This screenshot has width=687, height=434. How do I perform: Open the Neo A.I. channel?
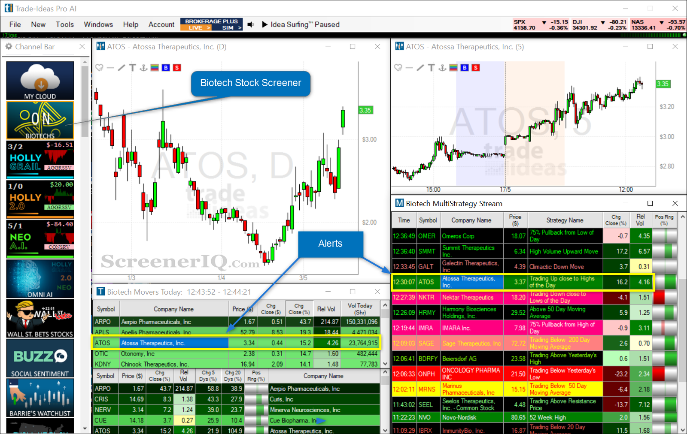[40, 238]
